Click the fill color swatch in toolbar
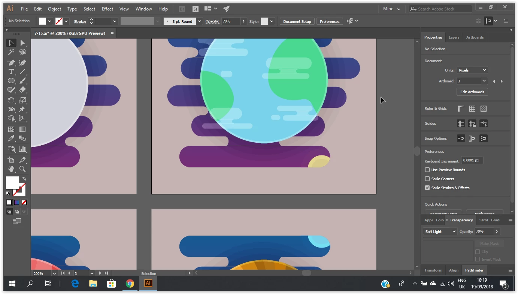 [12, 183]
